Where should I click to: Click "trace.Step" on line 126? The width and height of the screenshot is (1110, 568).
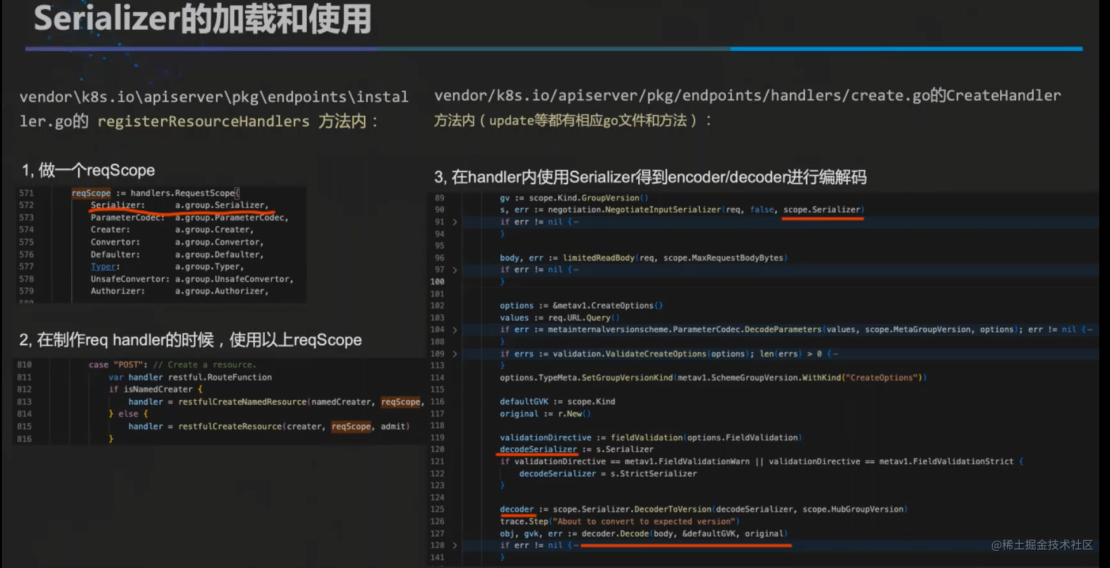524,522
